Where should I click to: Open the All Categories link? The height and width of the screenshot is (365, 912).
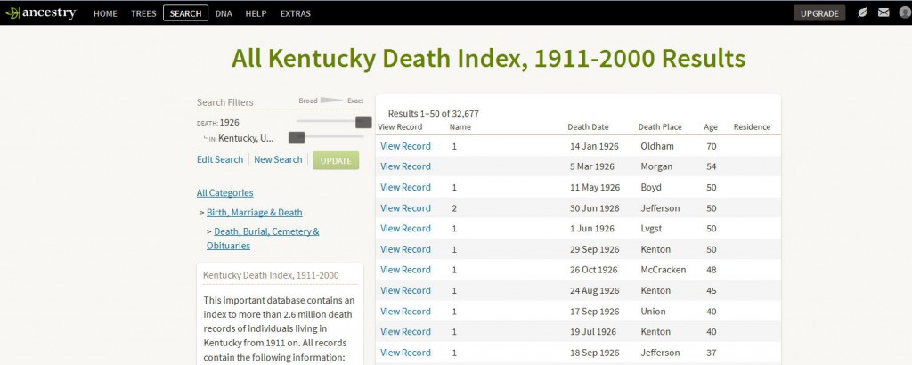(x=225, y=192)
